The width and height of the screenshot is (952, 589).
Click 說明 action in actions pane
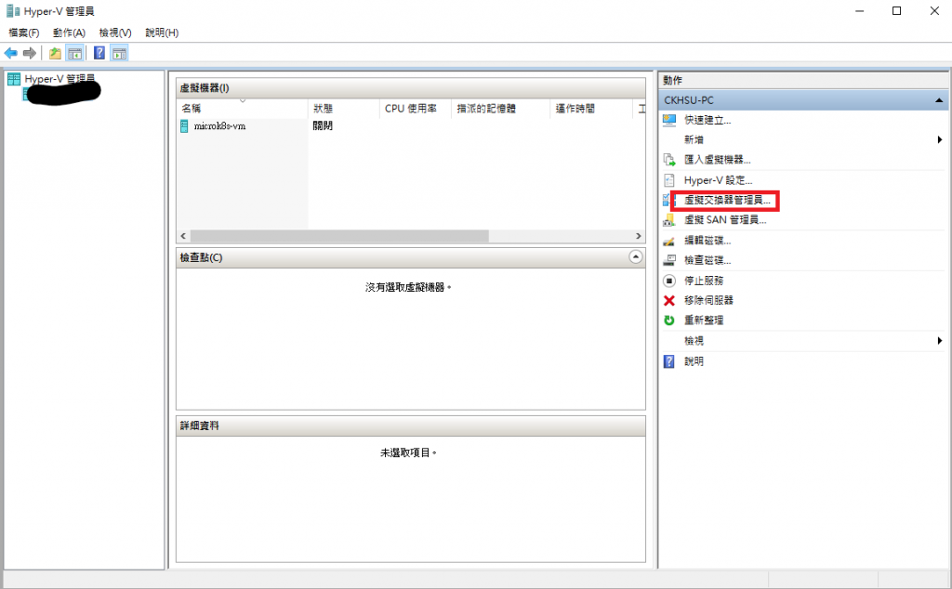click(x=694, y=361)
